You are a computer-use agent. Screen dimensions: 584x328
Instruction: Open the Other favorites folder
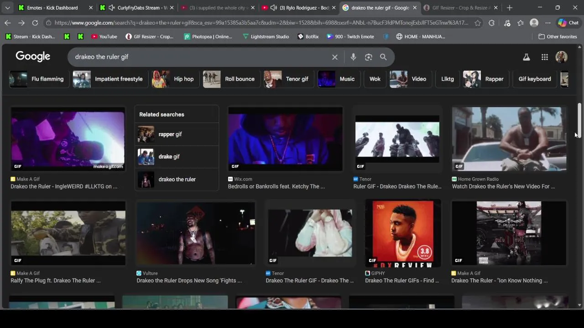[x=558, y=36]
